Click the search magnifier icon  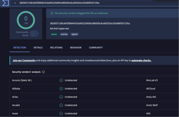[x=15, y=3]
